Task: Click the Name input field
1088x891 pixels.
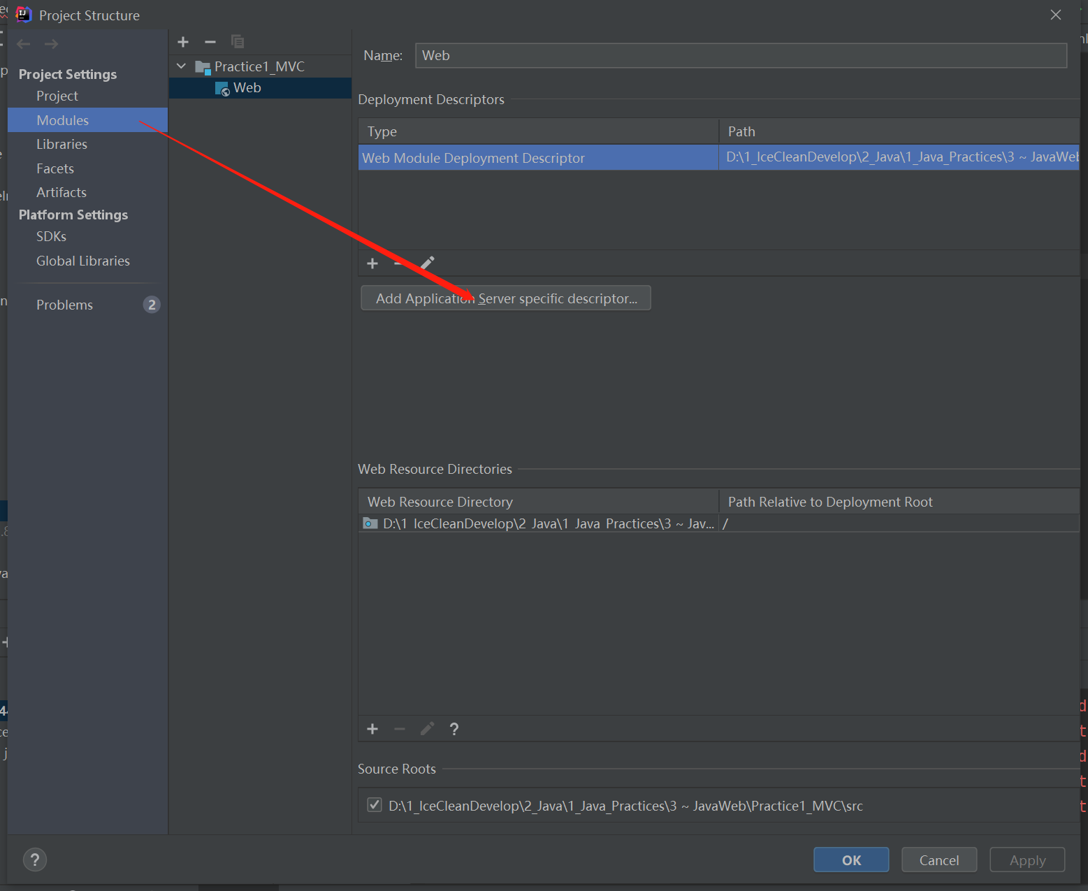Action: click(x=741, y=55)
